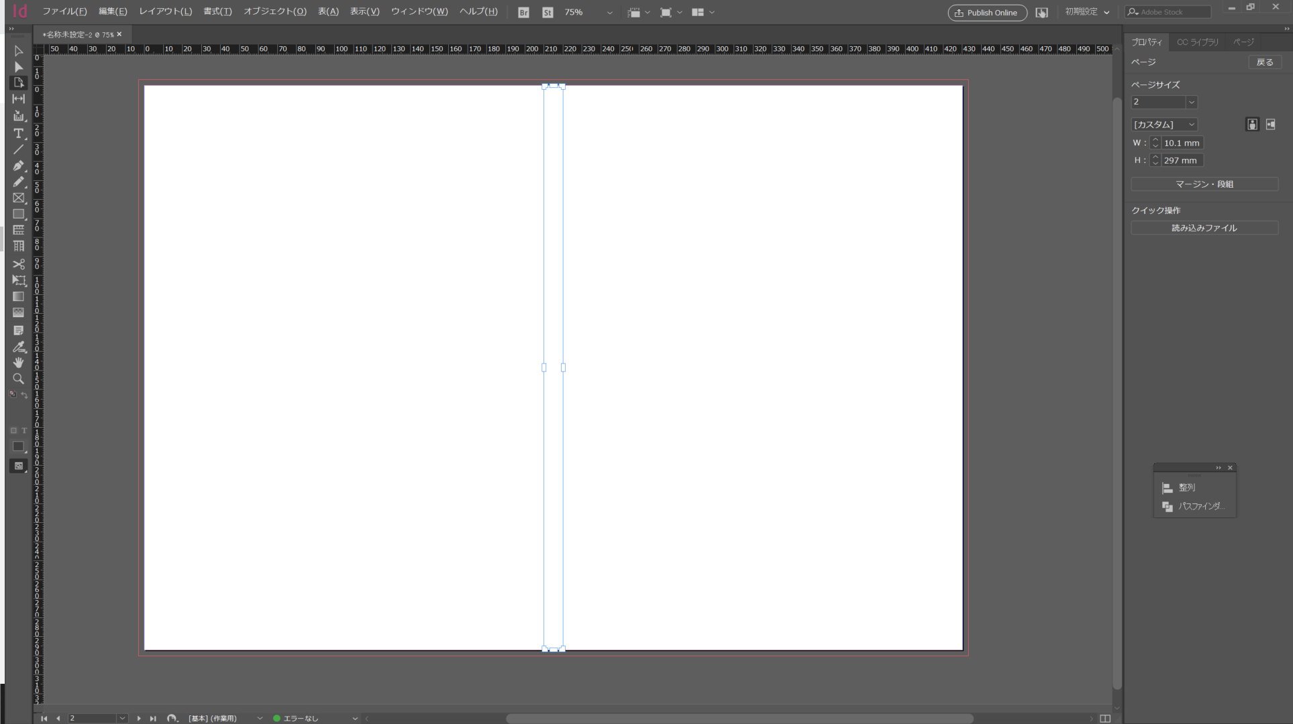Open the オブジェクト(O) menu
Screen dimensions: 1293x724
(x=274, y=11)
